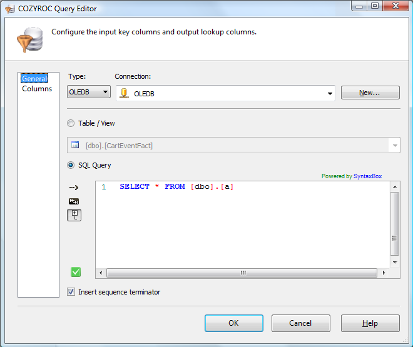Viewport: 413px width, 347px height.
Task: Click the New... connection button
Action: (x=370, y=93)
